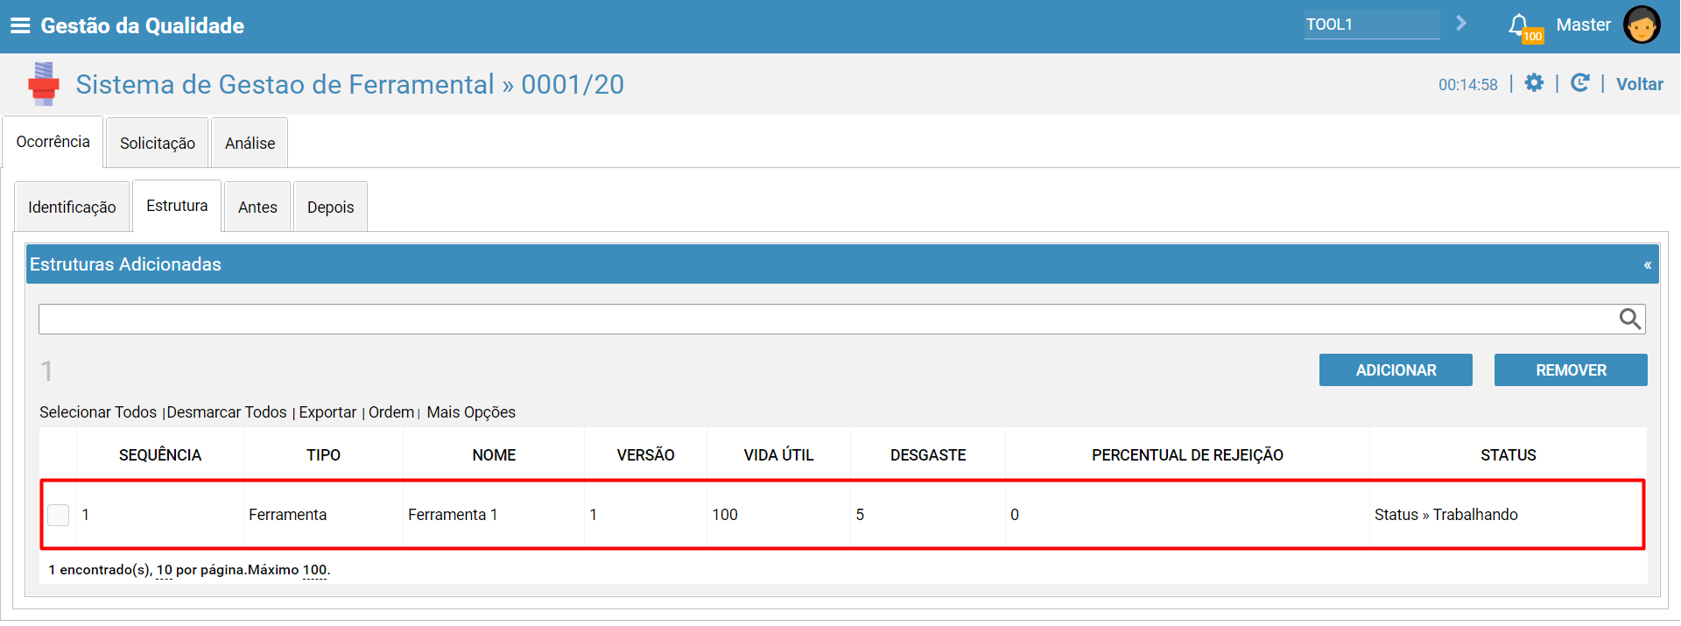Click the refresh icon beside Voltar
Screen dimensions: 1681x626
[1579, 83]
